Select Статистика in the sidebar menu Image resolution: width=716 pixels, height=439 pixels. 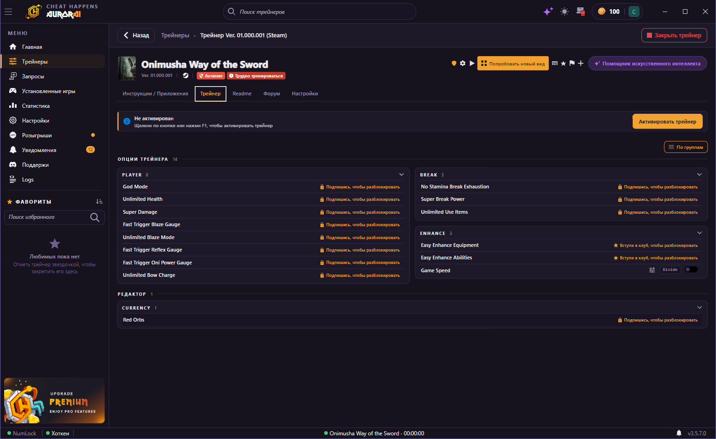coord(36,106)
